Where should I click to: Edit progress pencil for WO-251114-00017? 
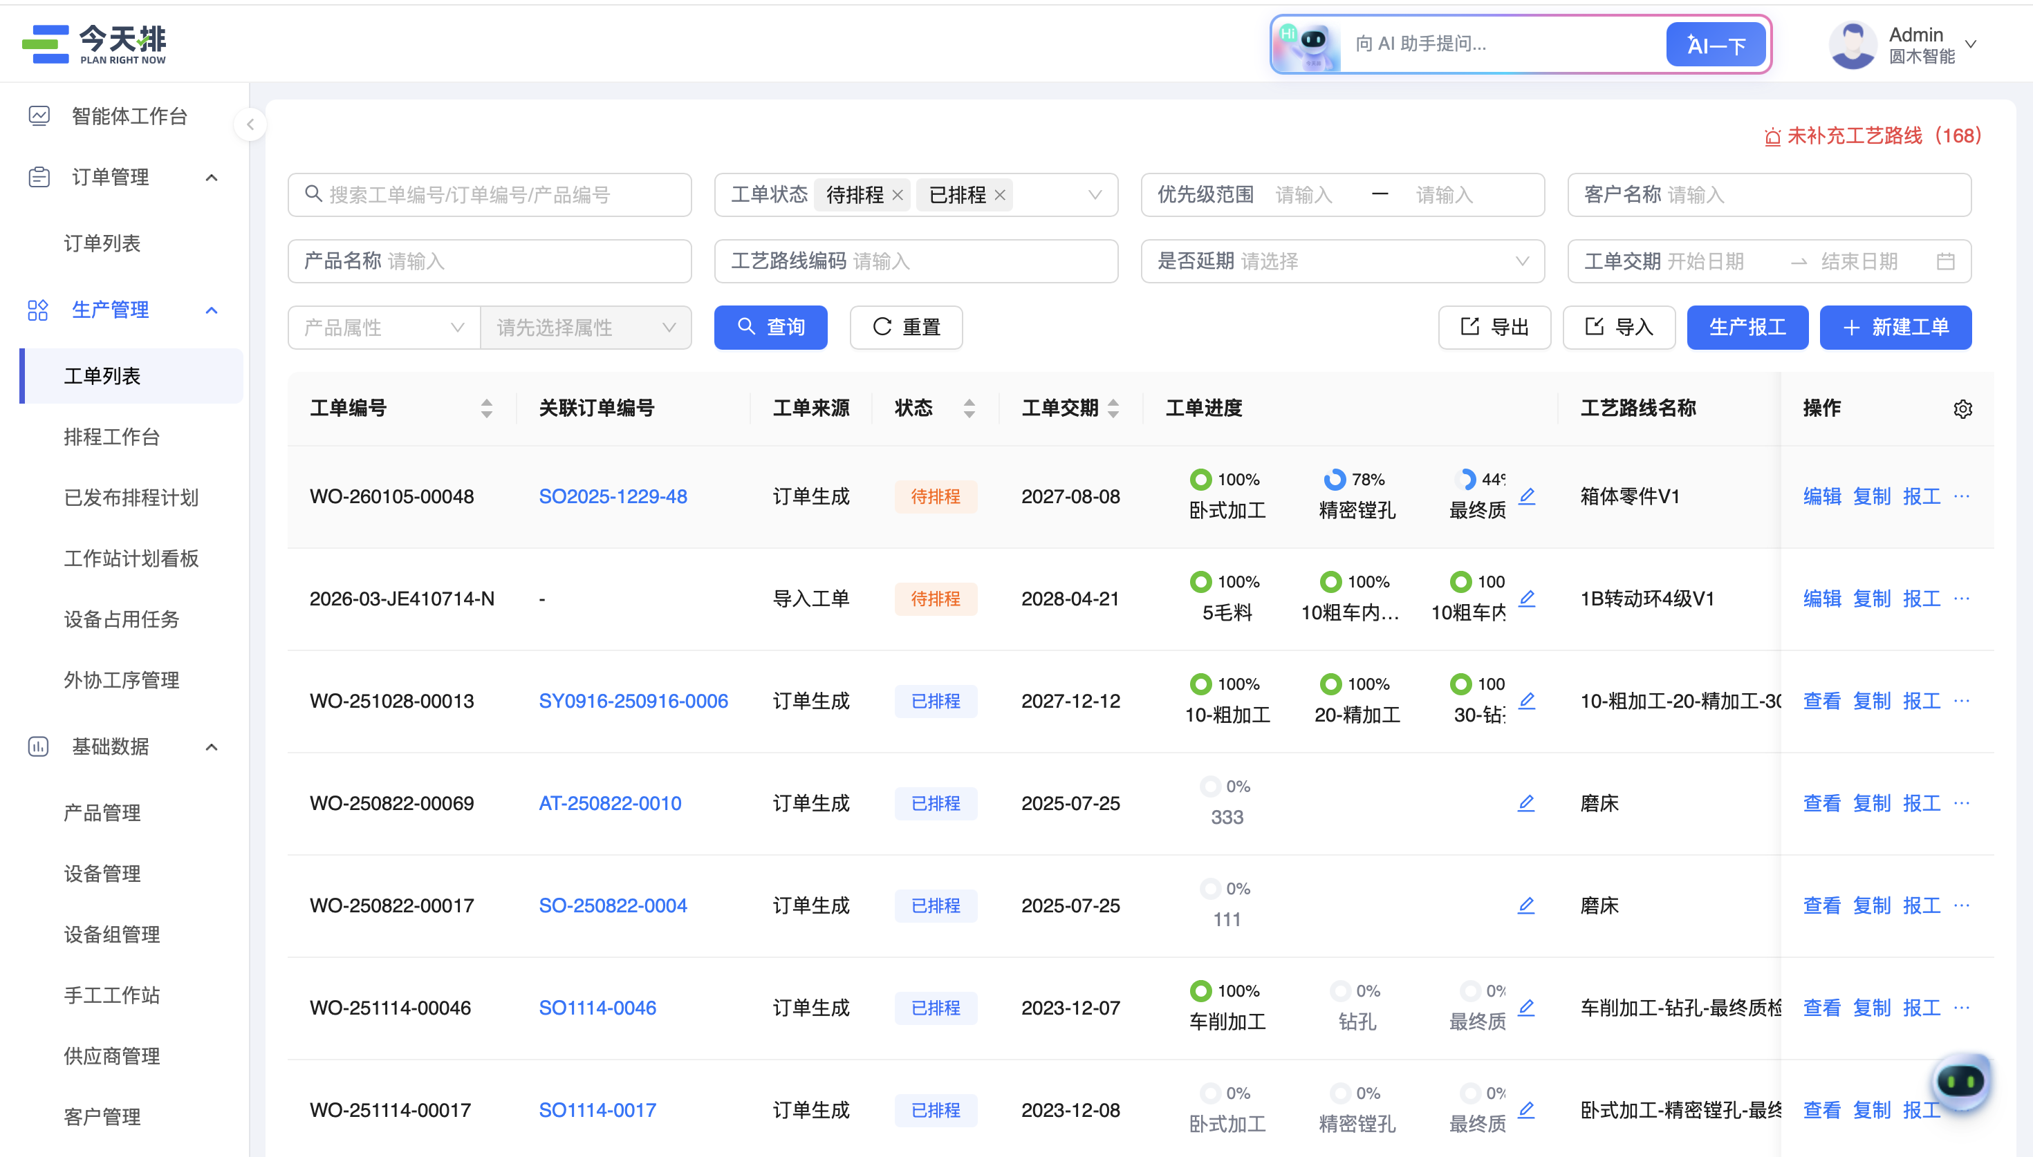pos(1526,1110)
